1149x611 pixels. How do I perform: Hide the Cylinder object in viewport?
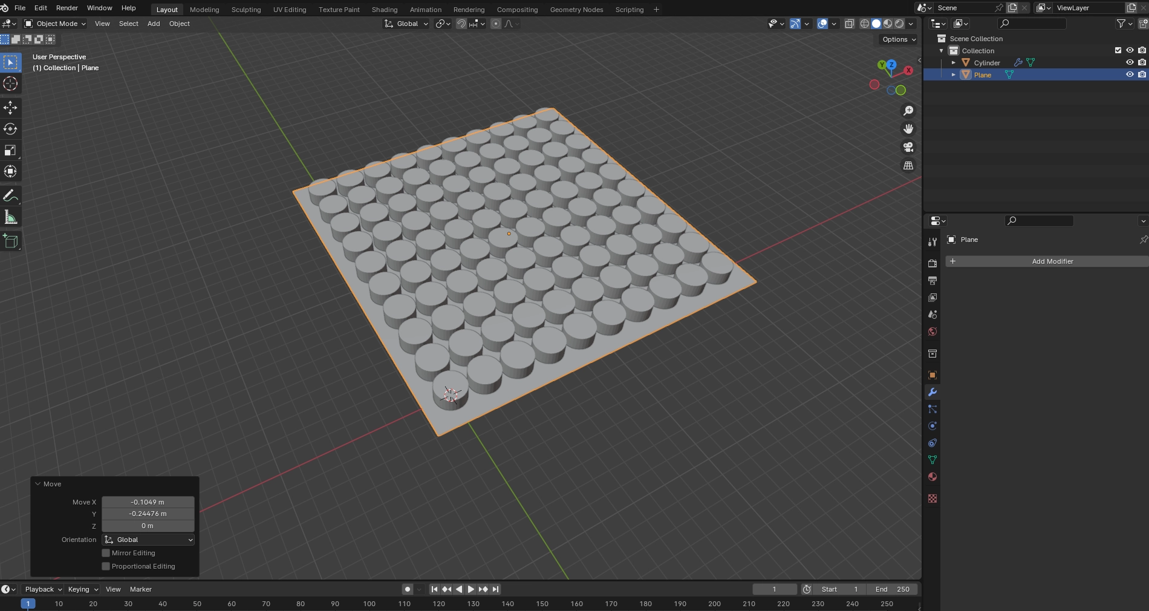tap(1129, 62)
